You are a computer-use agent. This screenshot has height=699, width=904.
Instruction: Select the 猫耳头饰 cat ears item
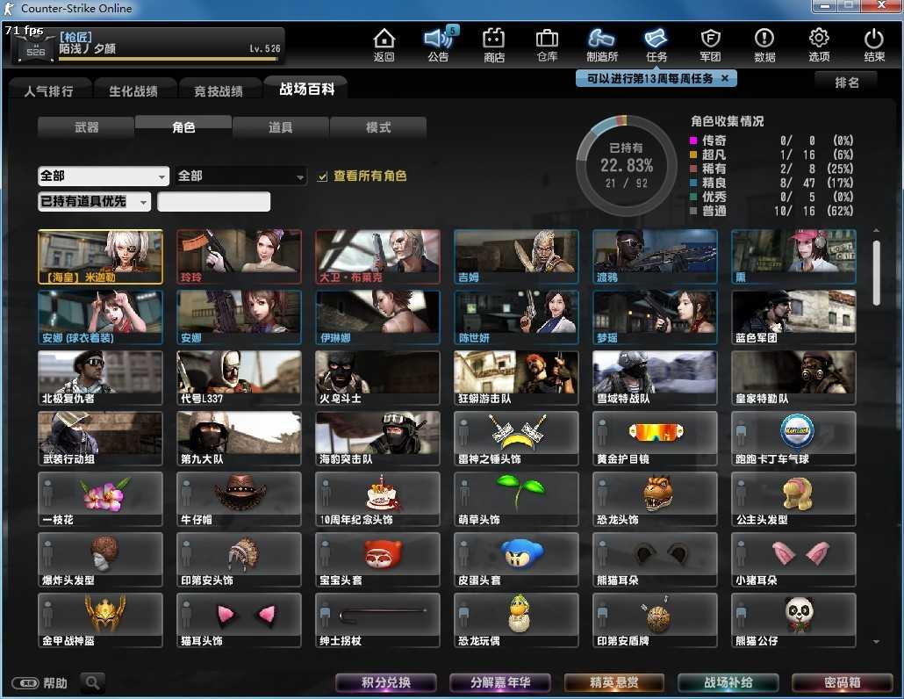[x=239, y=620]
